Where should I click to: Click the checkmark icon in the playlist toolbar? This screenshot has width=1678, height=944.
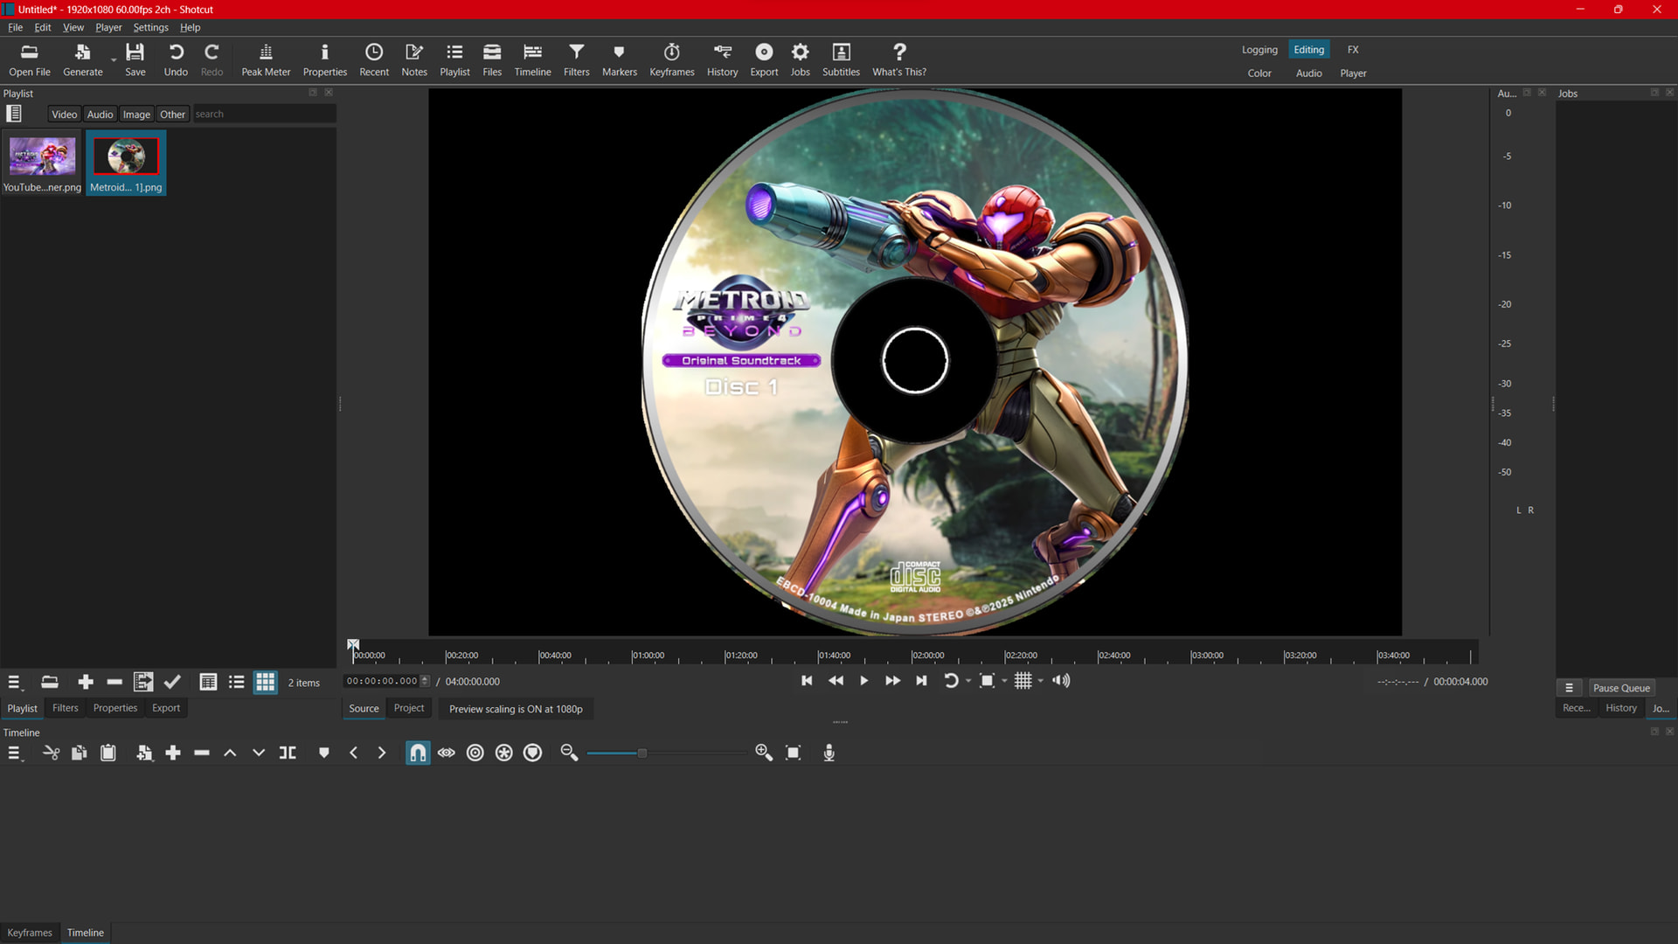[x=173, y=683]
